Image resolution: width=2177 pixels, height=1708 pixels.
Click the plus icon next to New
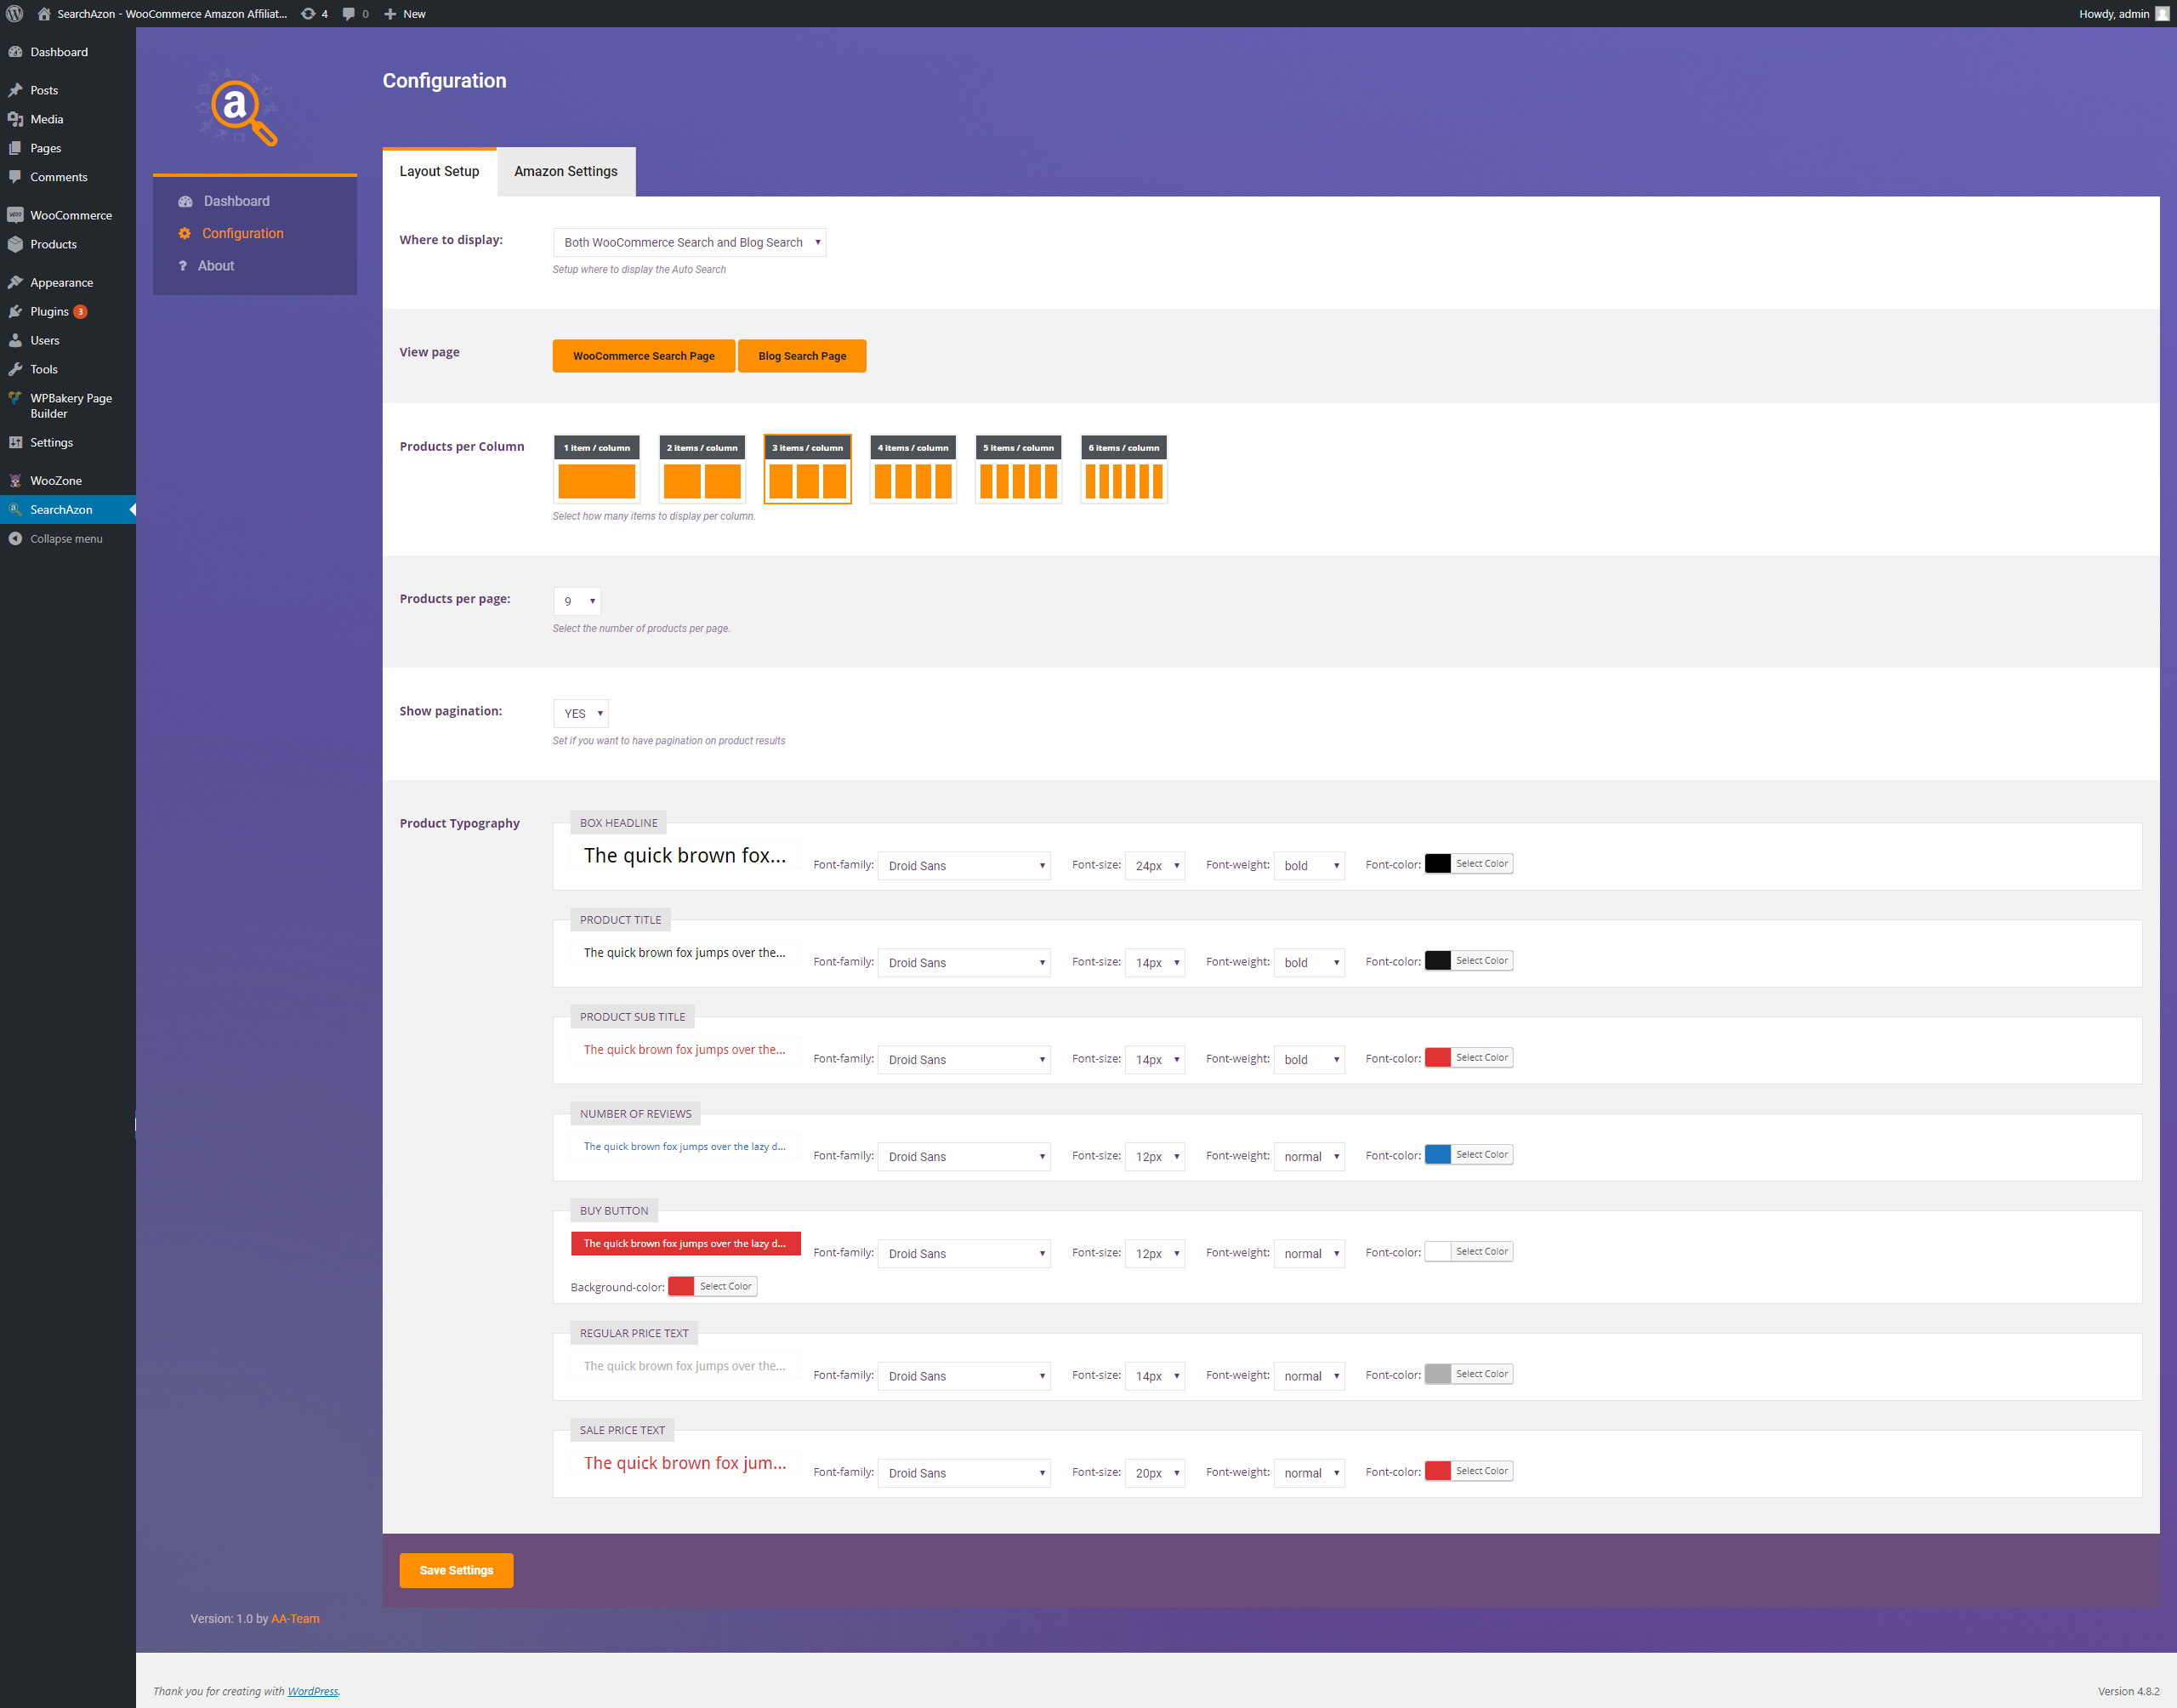391,14
